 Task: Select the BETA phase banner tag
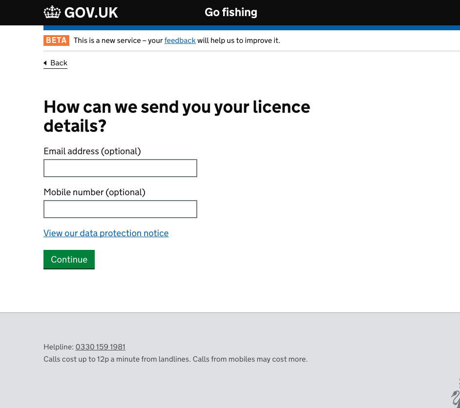pos(56,41)
